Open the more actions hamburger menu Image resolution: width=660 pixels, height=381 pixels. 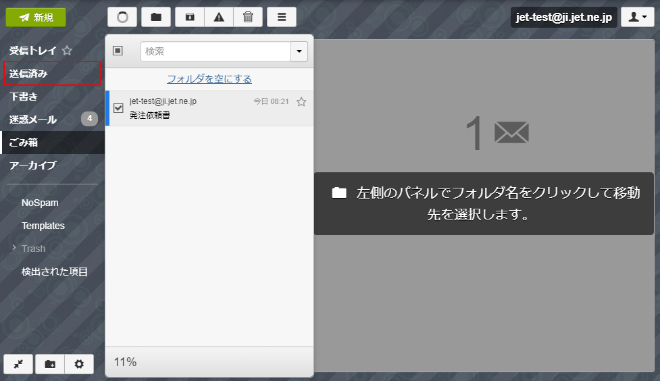pos(282,18)
